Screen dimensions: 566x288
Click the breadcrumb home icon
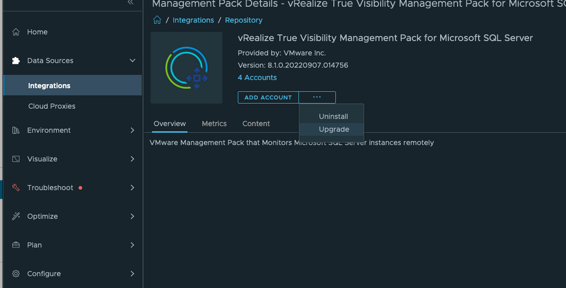(157, 20)
